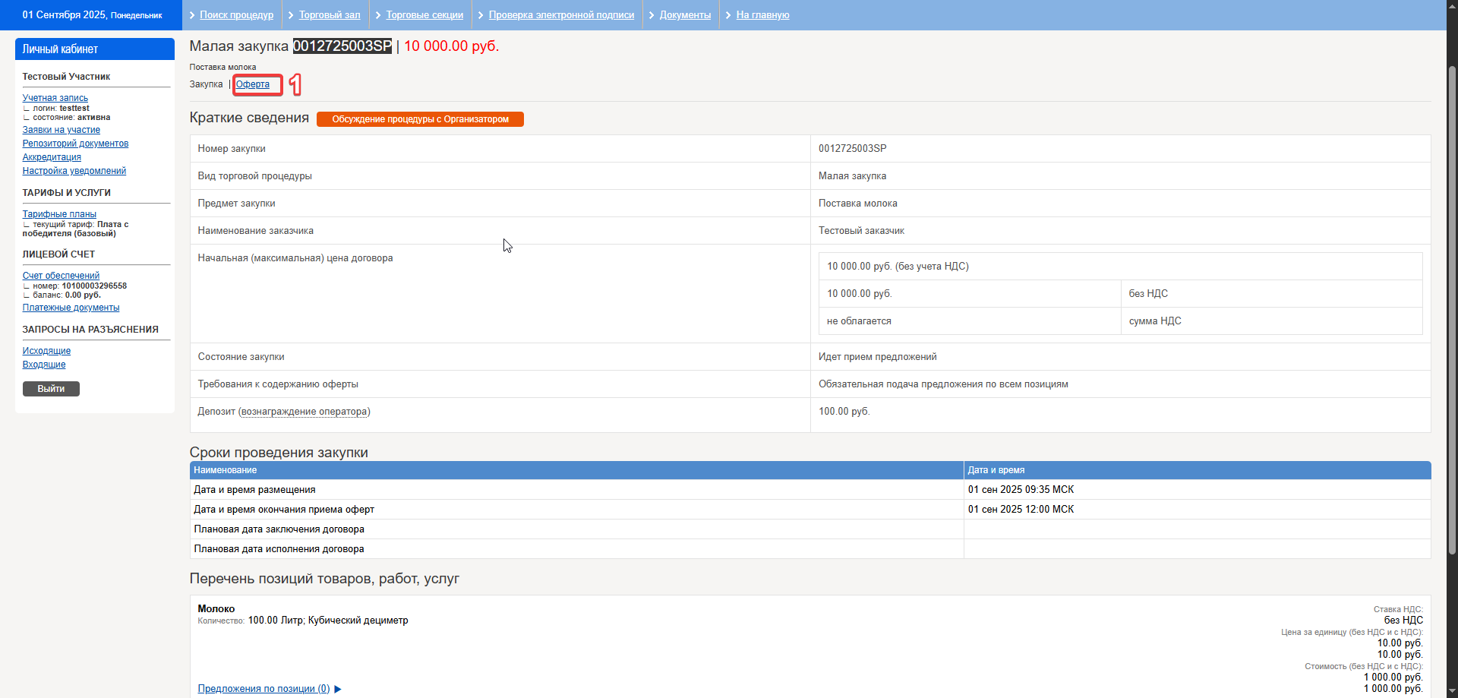The height and width of the screenshot is (698, 1458).
Task: Open Торговые секции from navigation bar
Action: pos(424,15)
